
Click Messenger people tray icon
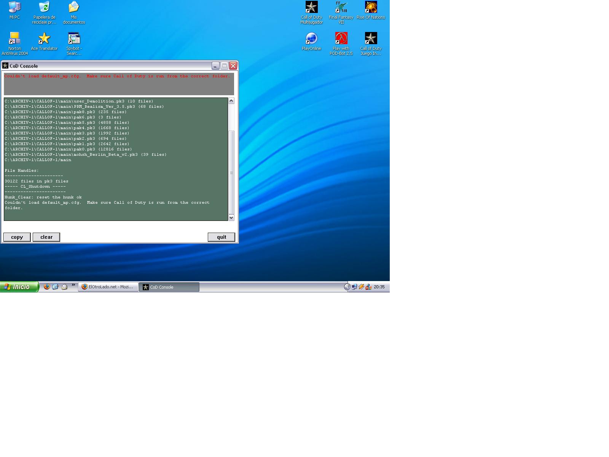click(x=368, y=287)
